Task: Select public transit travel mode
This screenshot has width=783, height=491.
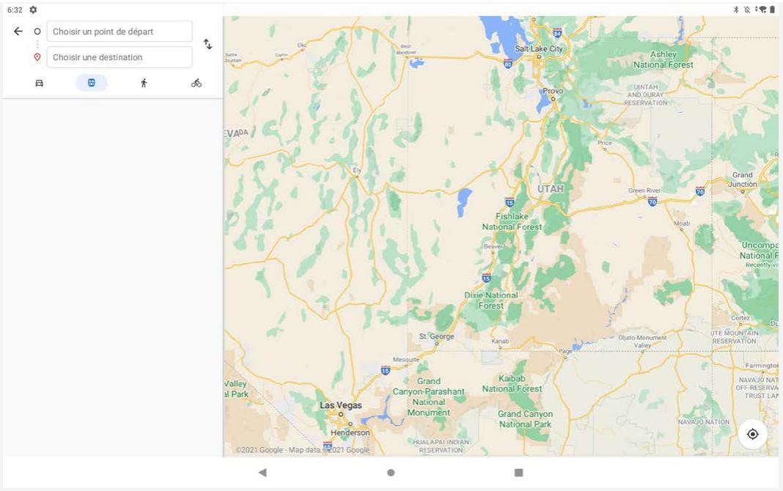Action: [92, 83]
